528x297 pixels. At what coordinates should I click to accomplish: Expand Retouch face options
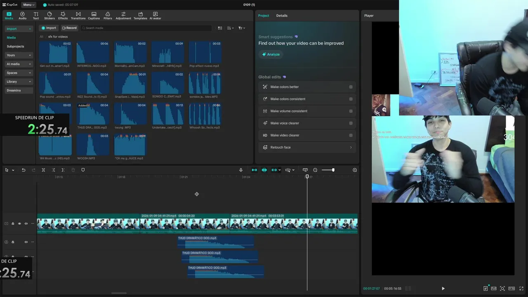pos(351,147)
